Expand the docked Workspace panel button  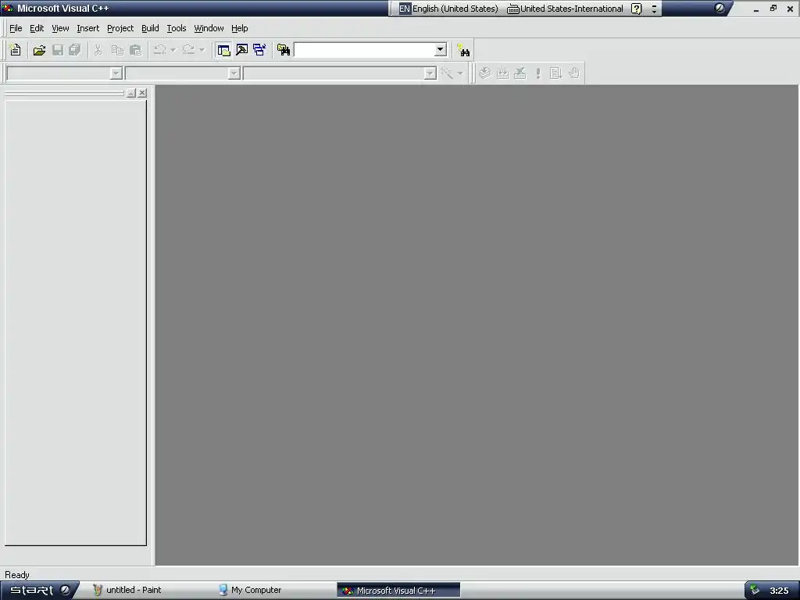point(131,93)
